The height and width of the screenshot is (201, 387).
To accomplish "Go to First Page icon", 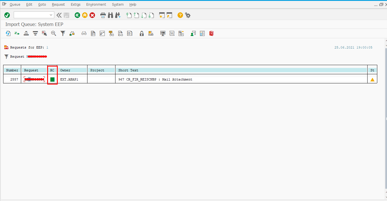I will pyautogui.click(x=129, y=15).
